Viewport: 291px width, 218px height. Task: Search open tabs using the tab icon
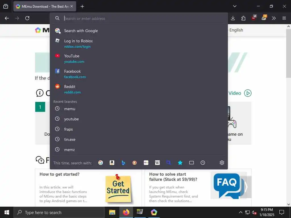(192, 163)
